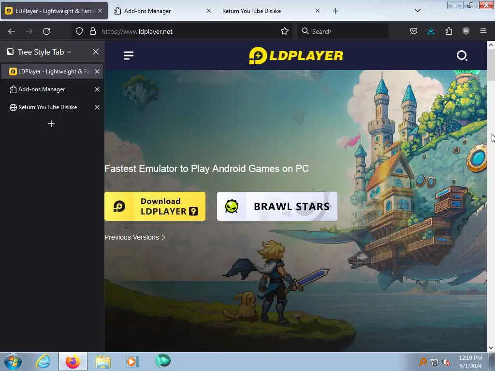
Task: Open the website search magnifier
Action: click(x=462, y=56)
